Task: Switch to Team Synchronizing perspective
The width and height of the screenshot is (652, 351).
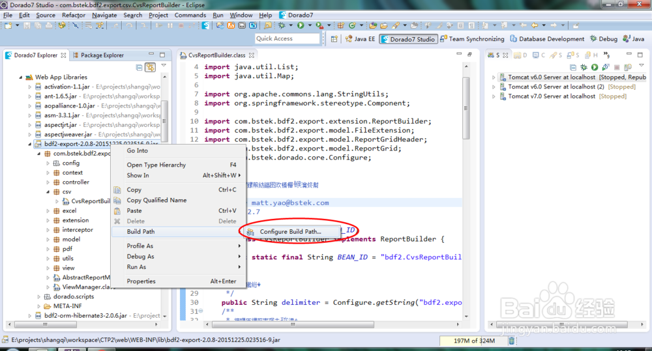Action: point(472,38)
